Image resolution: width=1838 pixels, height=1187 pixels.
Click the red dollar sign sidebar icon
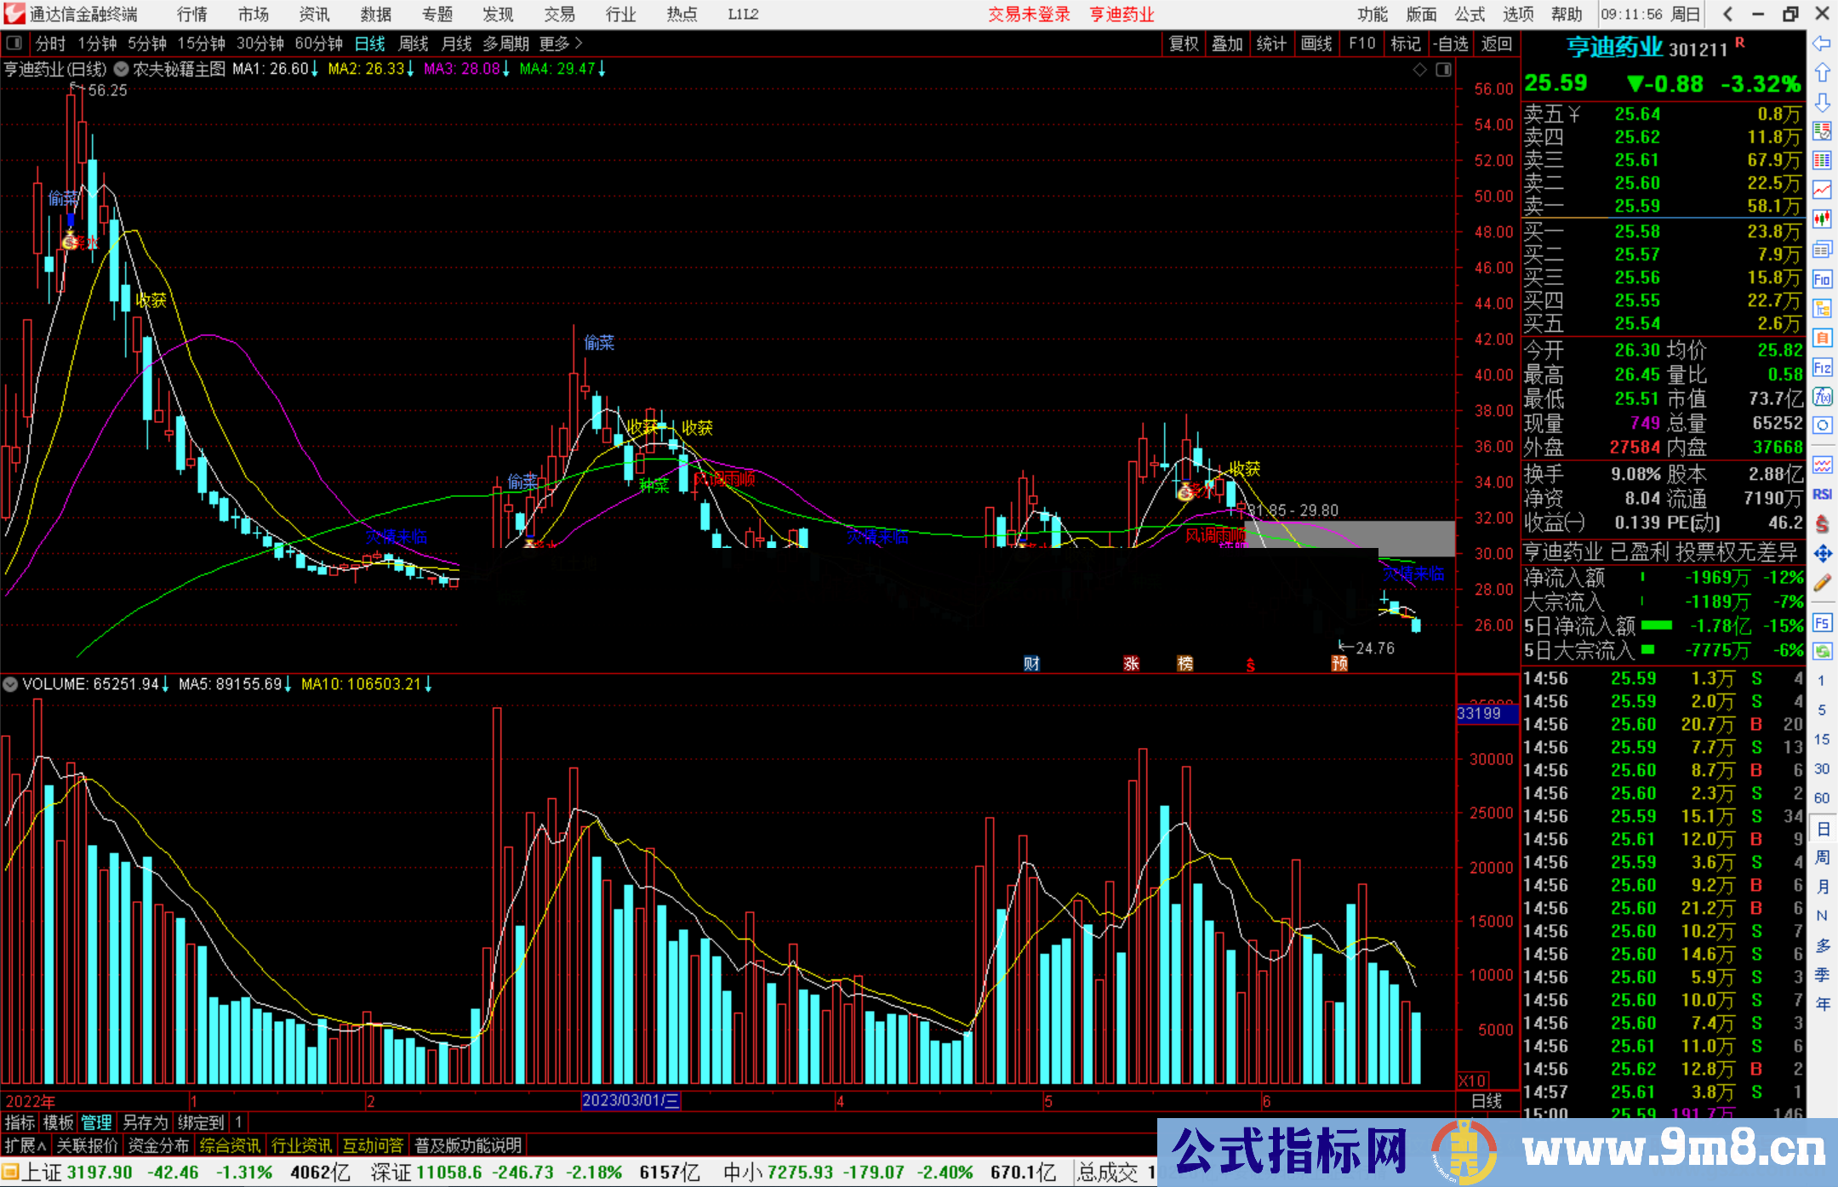coord(1822,523)
